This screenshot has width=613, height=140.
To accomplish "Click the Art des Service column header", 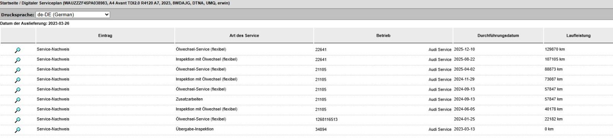I will (x=244, y=36).
